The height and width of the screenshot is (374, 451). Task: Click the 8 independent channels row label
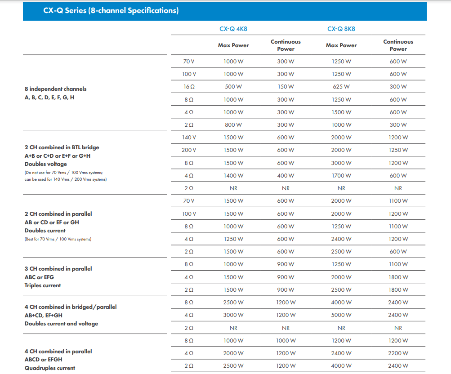pyautogui.click(x=55, y=89)
